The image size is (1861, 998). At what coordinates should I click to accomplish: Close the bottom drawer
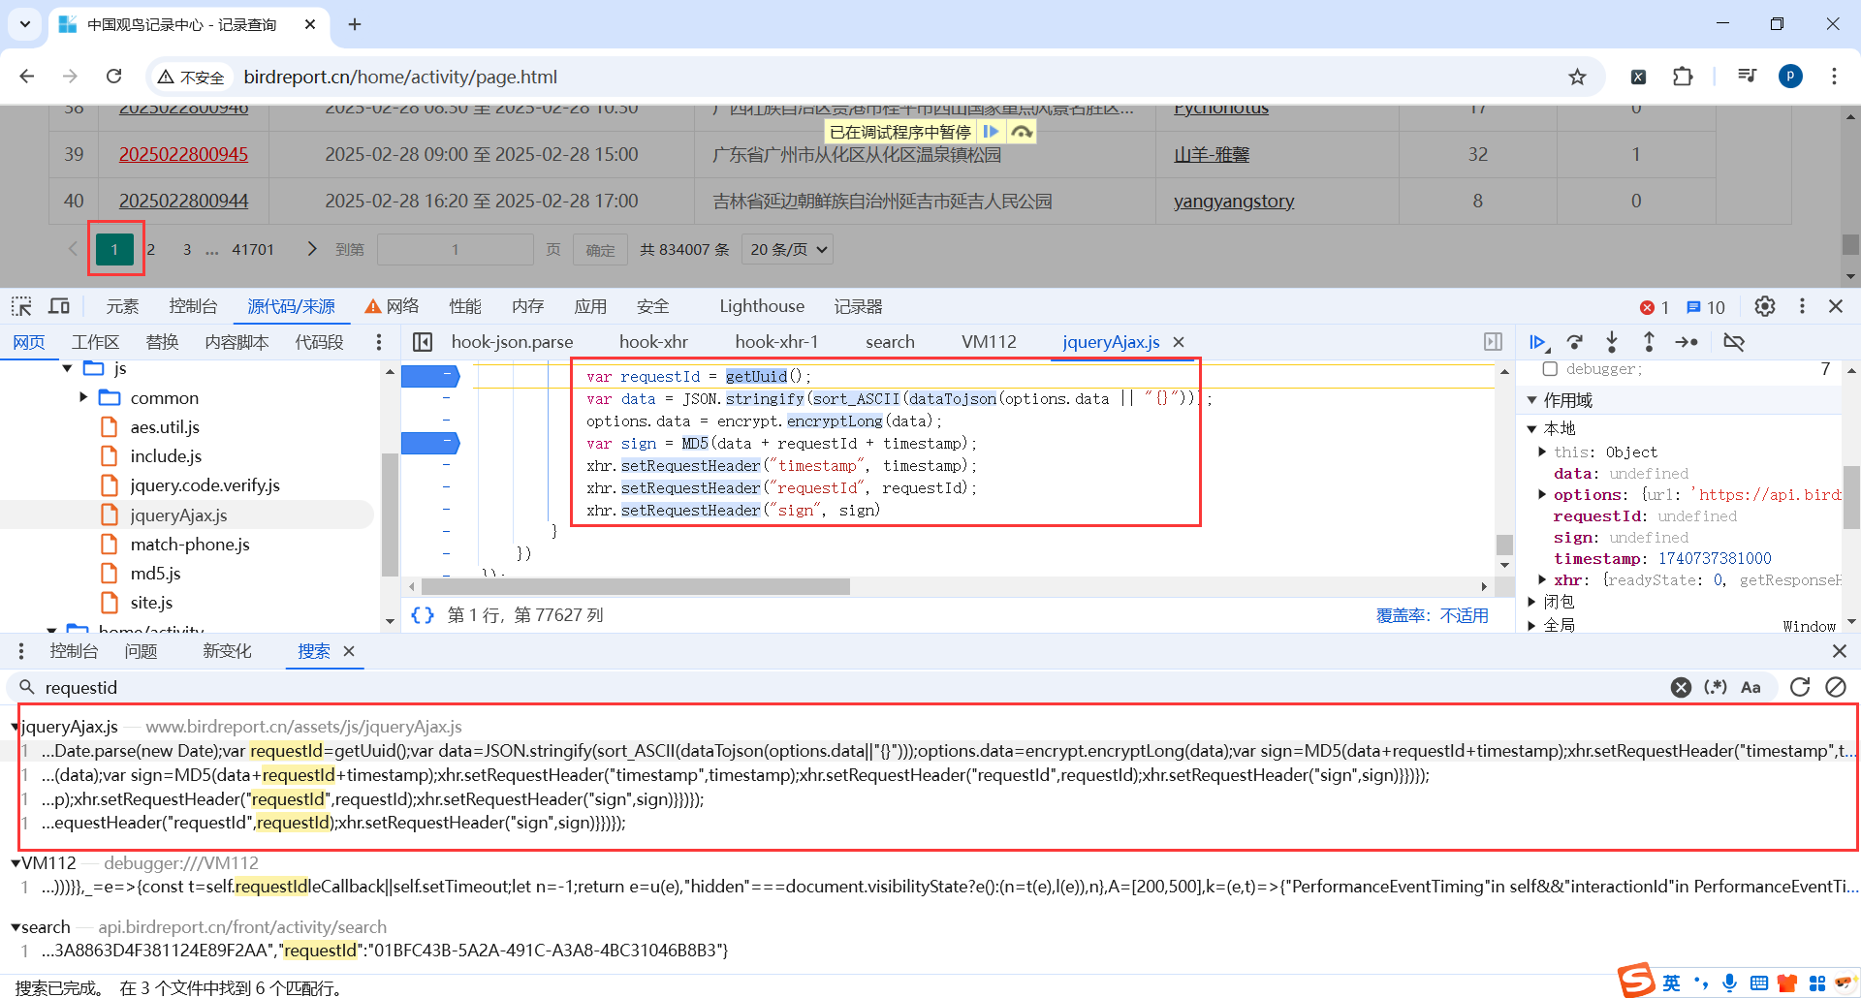(x=1840, y=651)
